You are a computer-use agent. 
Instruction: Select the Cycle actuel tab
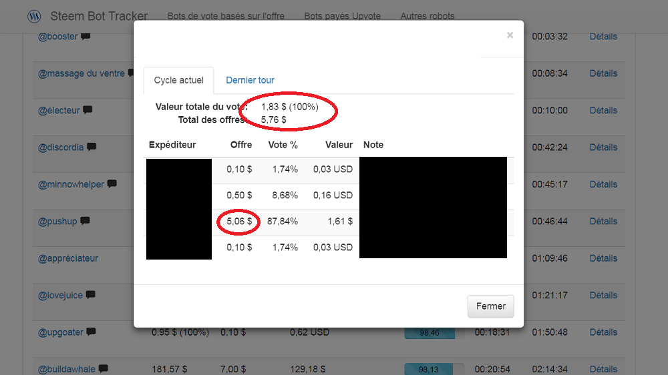178,81
